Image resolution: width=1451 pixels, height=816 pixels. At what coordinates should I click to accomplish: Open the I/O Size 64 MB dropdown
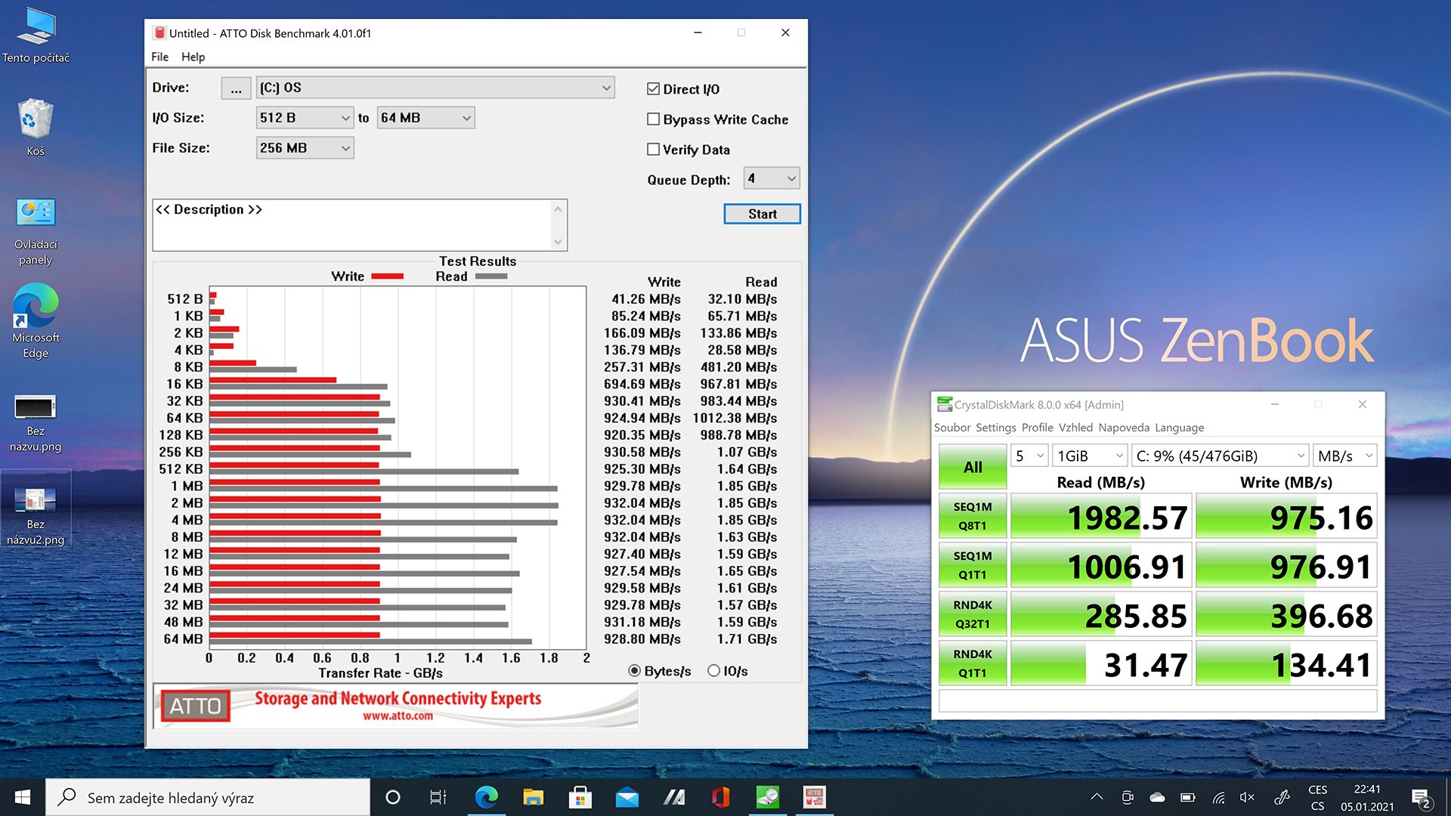[x=425, y=118]
